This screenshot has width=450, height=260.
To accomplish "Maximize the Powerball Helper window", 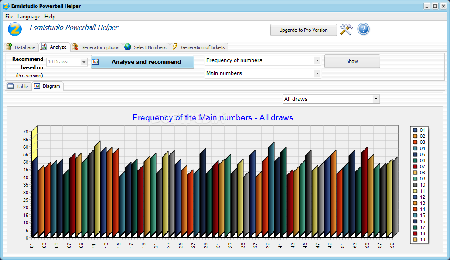I will pyautogui.click(x=435, y=6).
